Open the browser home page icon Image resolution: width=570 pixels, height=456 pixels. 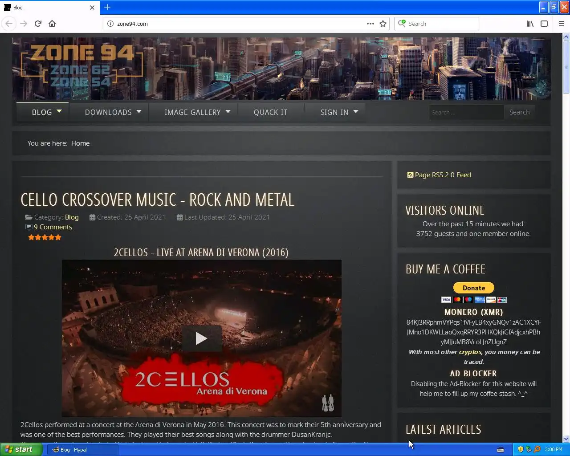point(52,24)
